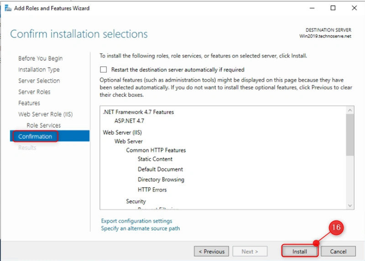The width and height of the screenshot is (365, 261).
Task: Select the Role Services step
Action: tap(43, 125)
